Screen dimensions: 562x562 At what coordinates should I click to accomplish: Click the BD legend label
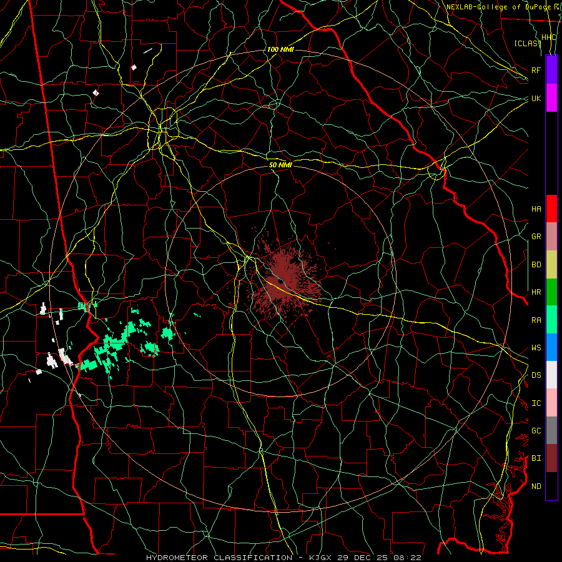click(536, 265)
